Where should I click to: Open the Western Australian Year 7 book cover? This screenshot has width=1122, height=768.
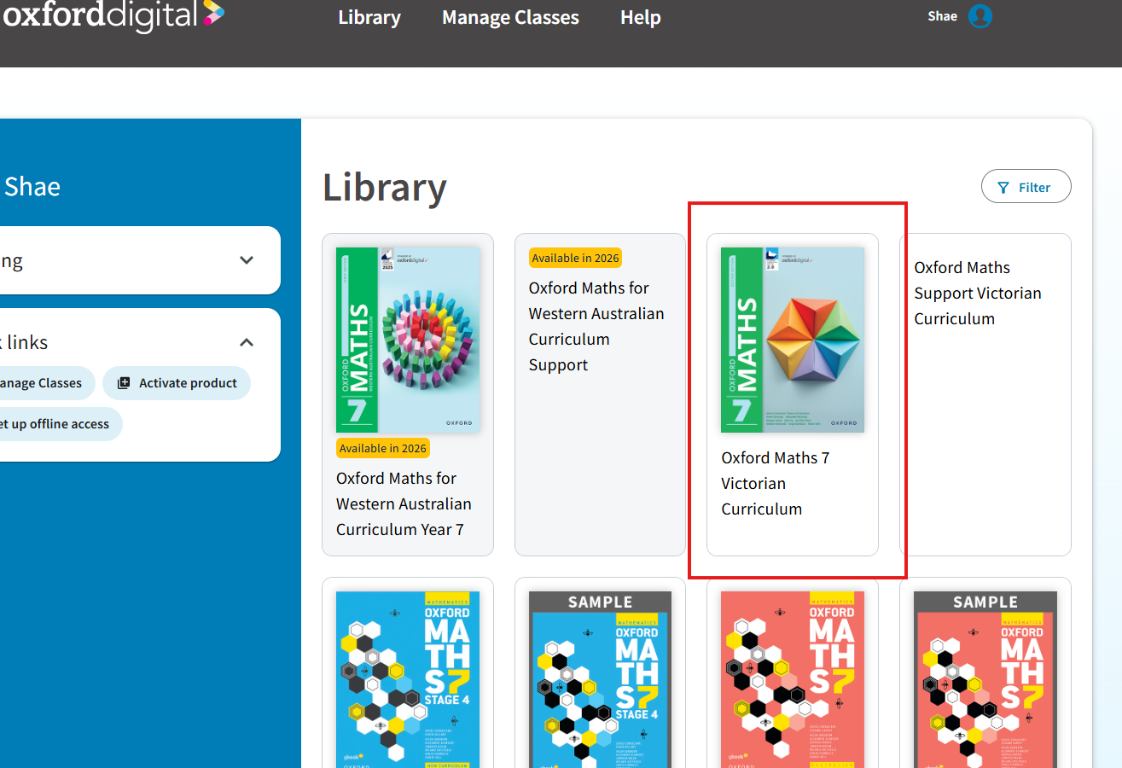click(x=408, y=340)
